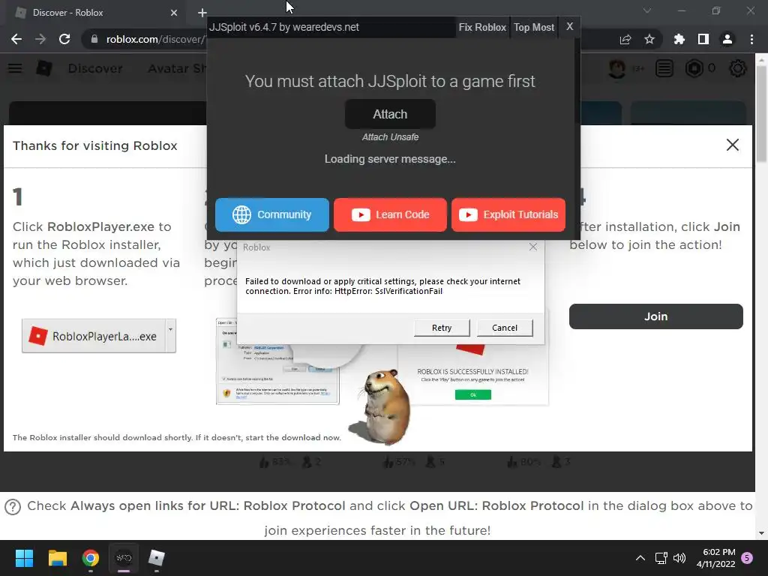
Task: Open the RobloxPlayerLauncher.exe download item
Action: tap(94, 336)
